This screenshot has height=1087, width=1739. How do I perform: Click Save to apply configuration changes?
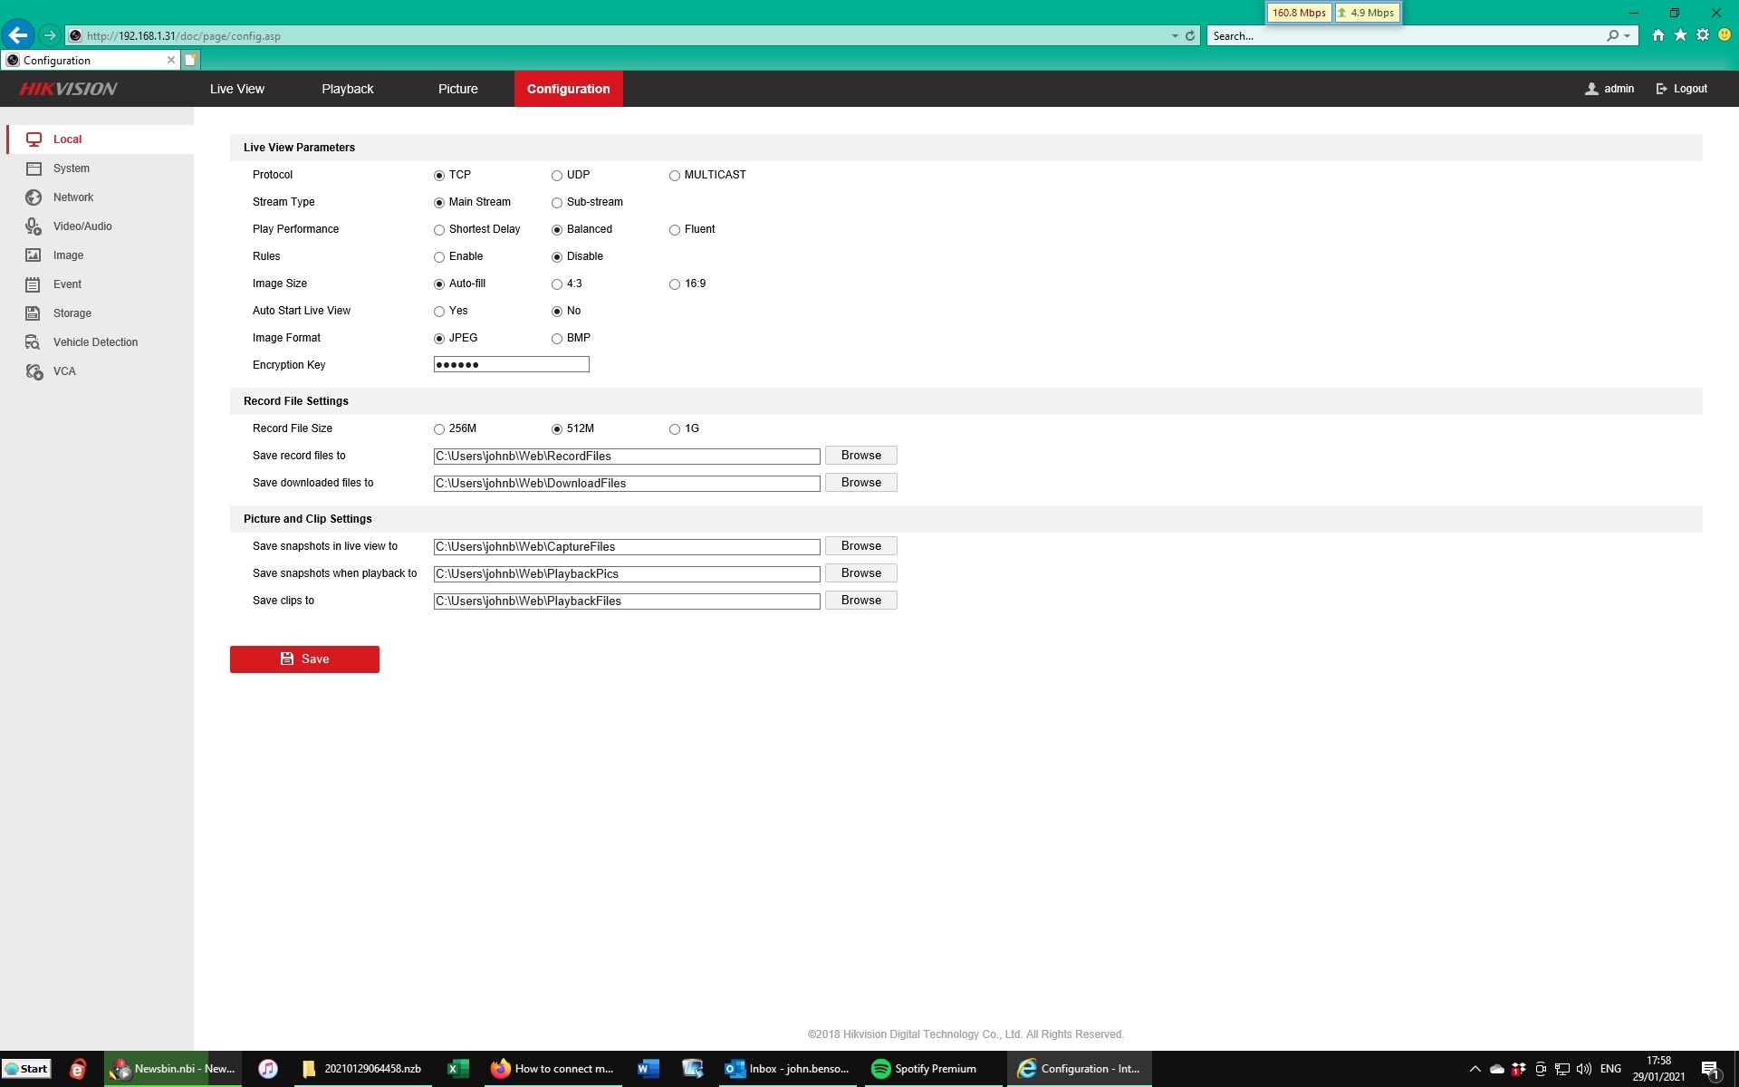304,659
